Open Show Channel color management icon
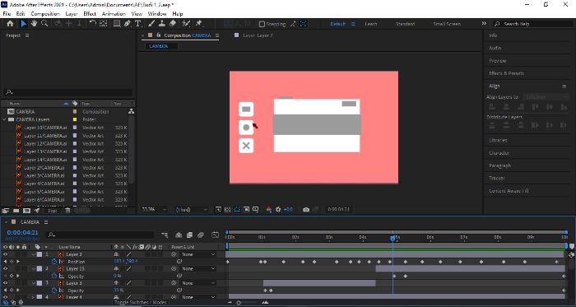Screen dimensions: 576x307 tap(269, 209)
